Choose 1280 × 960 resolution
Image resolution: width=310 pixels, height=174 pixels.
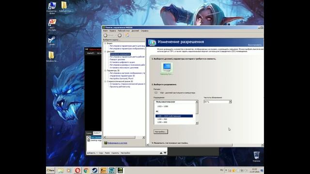pyautogui.click(x=162, y=119)
